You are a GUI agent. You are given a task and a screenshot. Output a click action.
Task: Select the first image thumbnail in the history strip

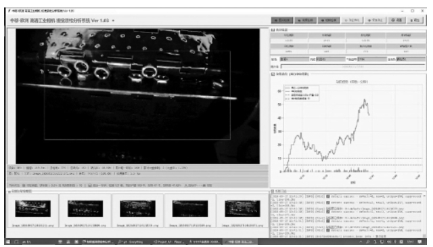click(x=33, y=208)
